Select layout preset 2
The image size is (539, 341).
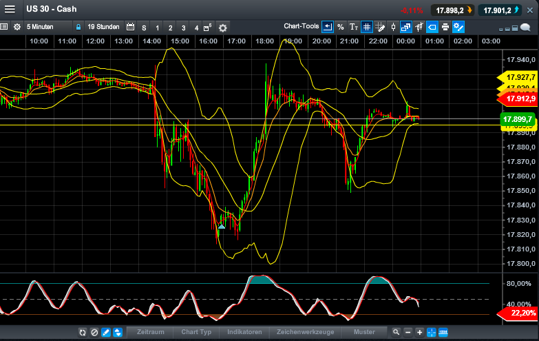tap(170, 28)
